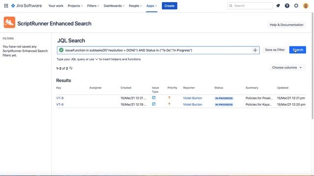The height and width of the screenshot is (176, 314).
Task: Click the Create button
Action: tap(169, 6)
